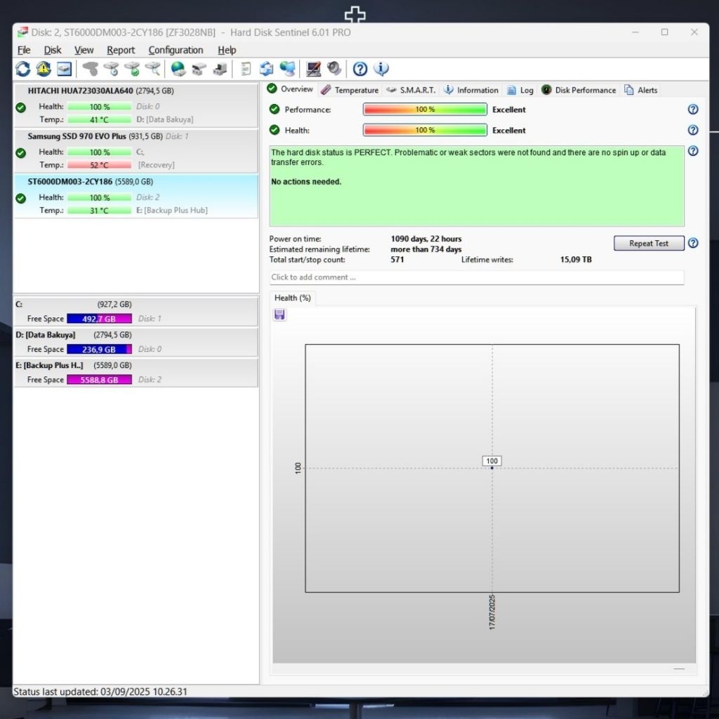Click the blue question mark toolbar help icon

click(360, 69)
